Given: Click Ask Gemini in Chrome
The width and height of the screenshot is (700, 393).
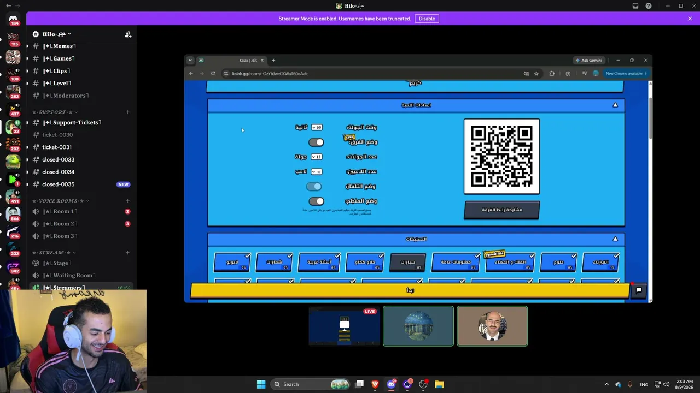Looking at the screenshot, I should point(588,61).
